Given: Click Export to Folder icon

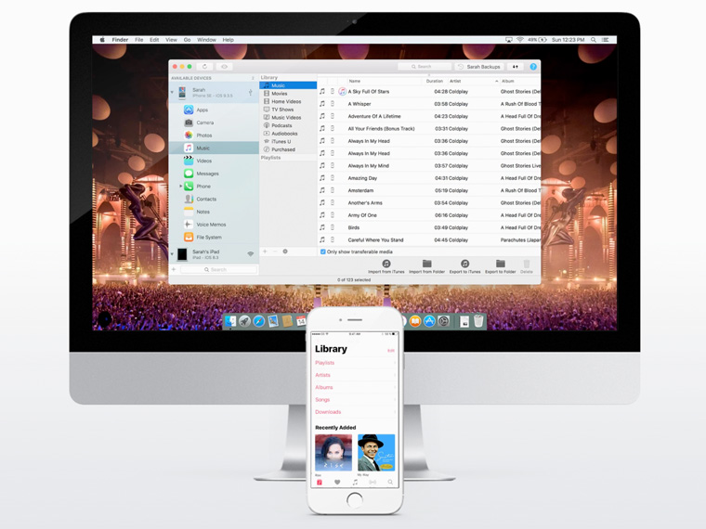Looking at the screenshot, I should tap(500, 264).
